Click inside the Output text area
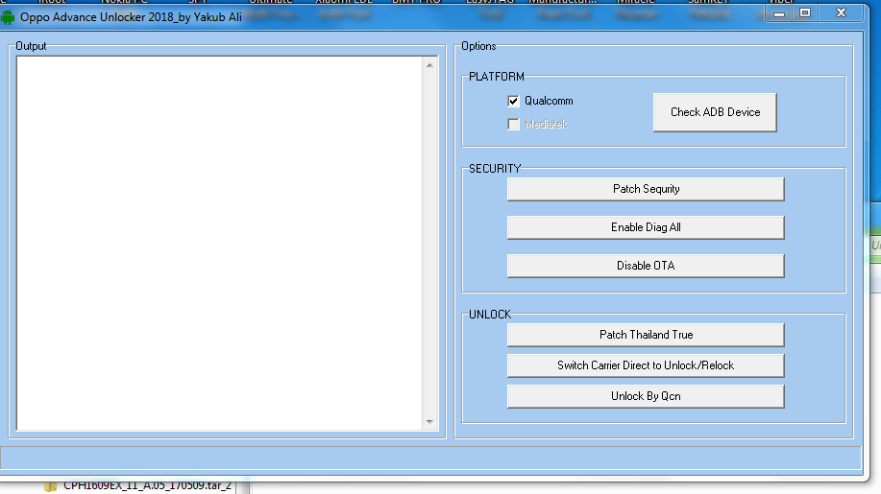Viewport: 881px width, 494px height. click(x=220, y=244)
